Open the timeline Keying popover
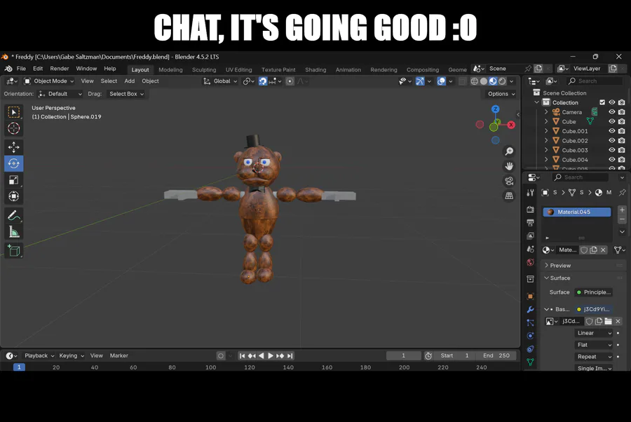631x422 pixels. 72,355
